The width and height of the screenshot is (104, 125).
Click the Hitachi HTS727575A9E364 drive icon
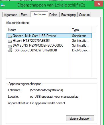10,41
